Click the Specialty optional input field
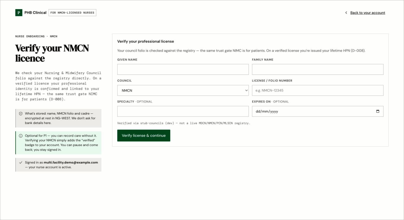Image resolution: width=404 pixels, height=220 pixels. click(183, 111)
